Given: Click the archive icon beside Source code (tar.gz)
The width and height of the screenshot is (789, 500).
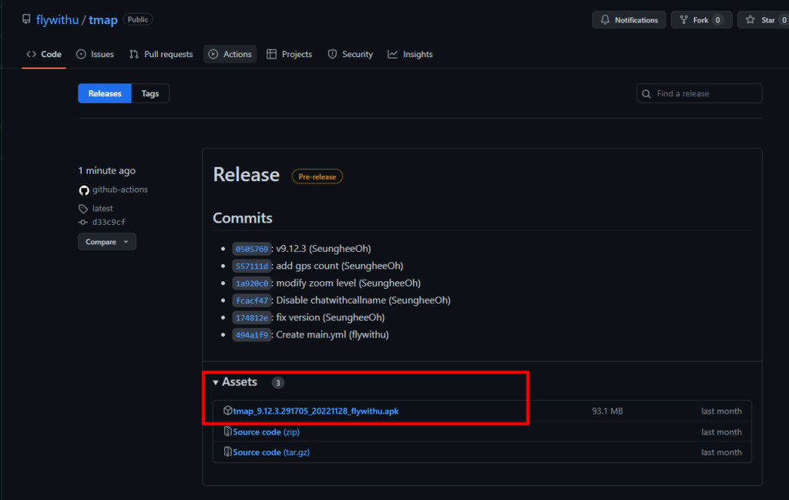Looking at the screenshot, I should 227,452.
